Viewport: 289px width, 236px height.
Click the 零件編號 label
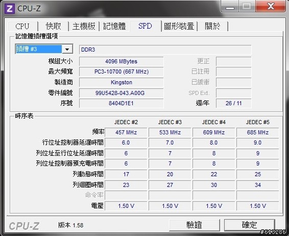(x=60, y=93)
